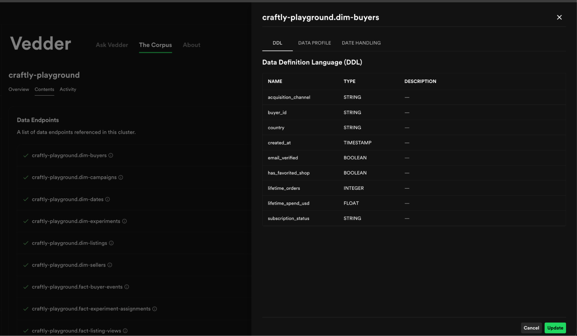The height and width of the screenshot is (336, 577).
Task: Open info icon for craftly-playground.dim-sellers
Action: click(110, 265)
